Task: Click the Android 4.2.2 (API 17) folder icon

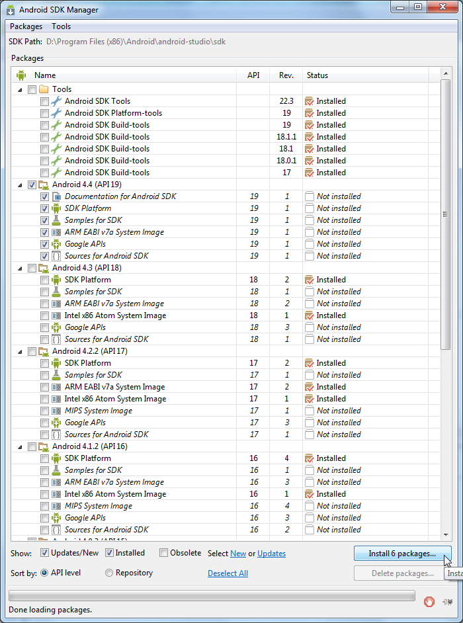Action: click(x=44, y=352)
